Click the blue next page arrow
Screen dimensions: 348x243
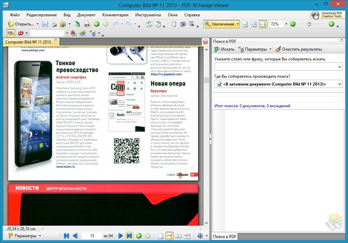[x=120, y=236]
